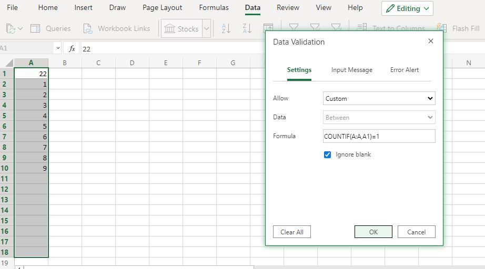This screenshot has height=269, width=485.
Task: Select row 1 header
Action: tap(5, 74)
